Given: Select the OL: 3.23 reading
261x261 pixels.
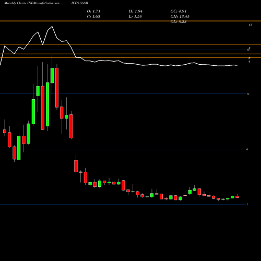Looking at the screenshot, I should 179,22.
